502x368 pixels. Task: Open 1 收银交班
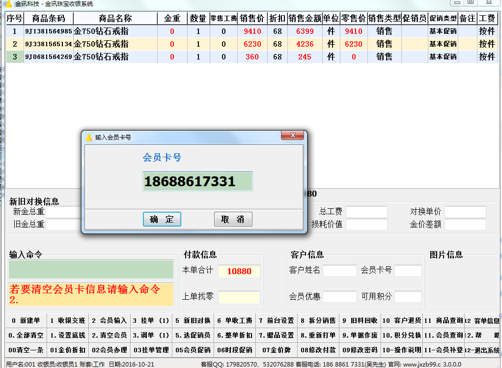pos(68,321)
